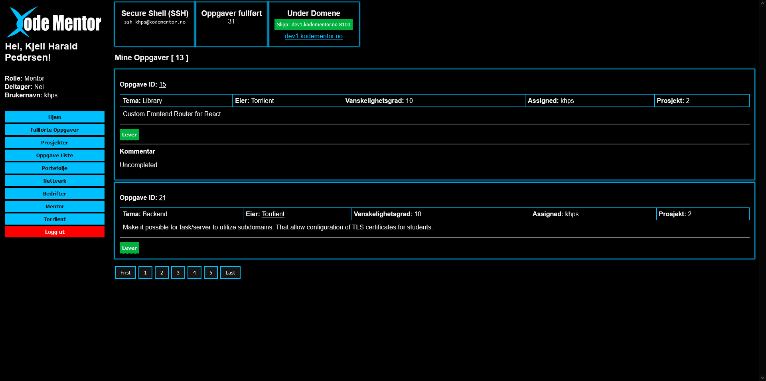Open task ID 21 link
The width and height of the screenshot is (766, 381).
162,198
